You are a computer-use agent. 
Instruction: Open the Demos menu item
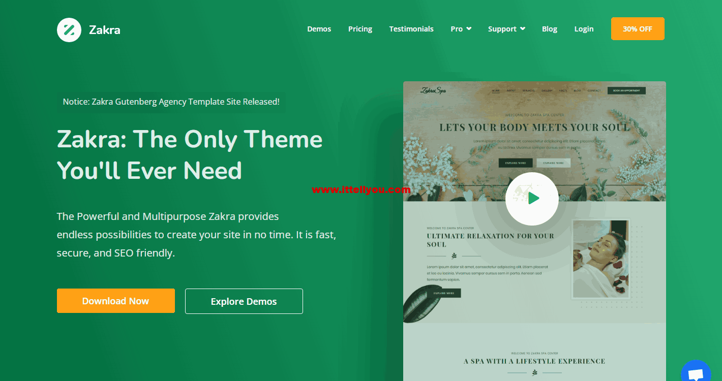click(x=319, y=29)
